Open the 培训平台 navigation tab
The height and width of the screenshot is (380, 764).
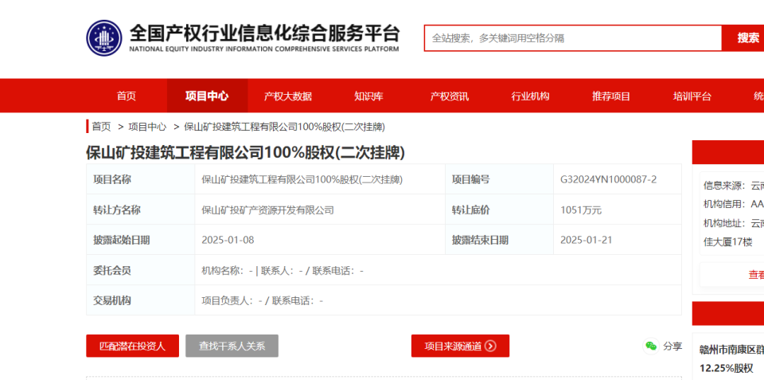click(x=692, y=96)
